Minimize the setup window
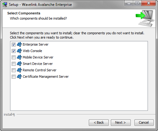158x131 pixels. [x=129, y=3]
